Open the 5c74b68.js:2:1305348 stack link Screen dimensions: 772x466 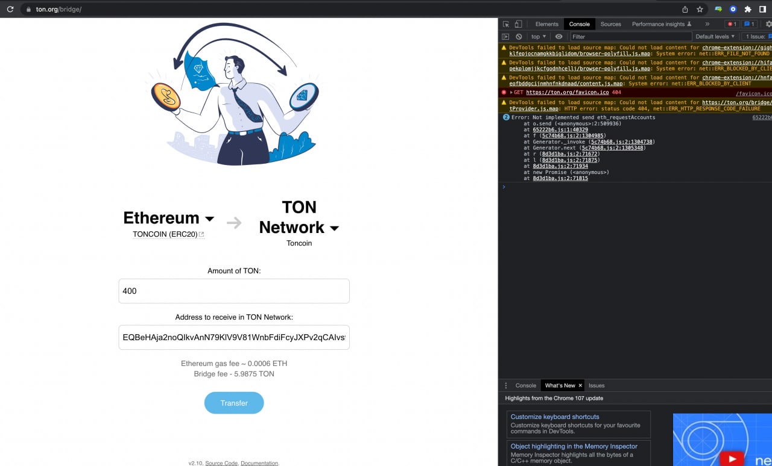click(x=613, y=148)
